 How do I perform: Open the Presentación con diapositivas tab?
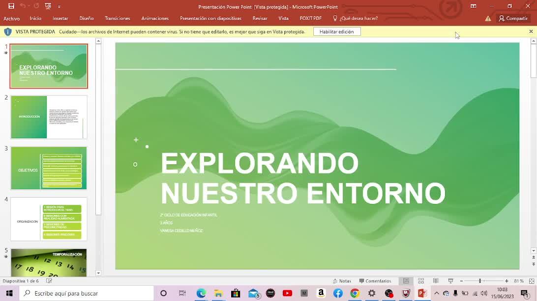pos(210,19)
